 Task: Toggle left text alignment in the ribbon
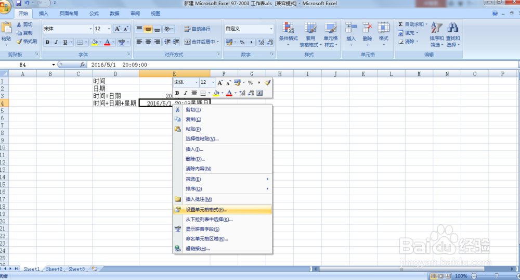[139, 42]
